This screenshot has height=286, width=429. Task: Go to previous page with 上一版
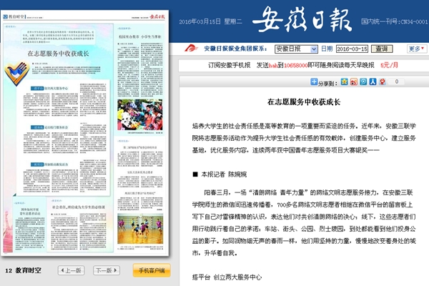(x=68, y=271)
